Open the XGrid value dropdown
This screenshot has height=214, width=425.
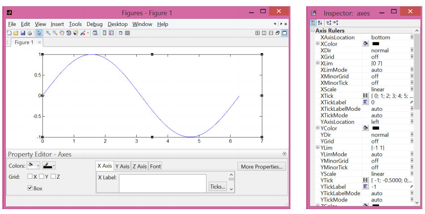click(x=412, y=57)
